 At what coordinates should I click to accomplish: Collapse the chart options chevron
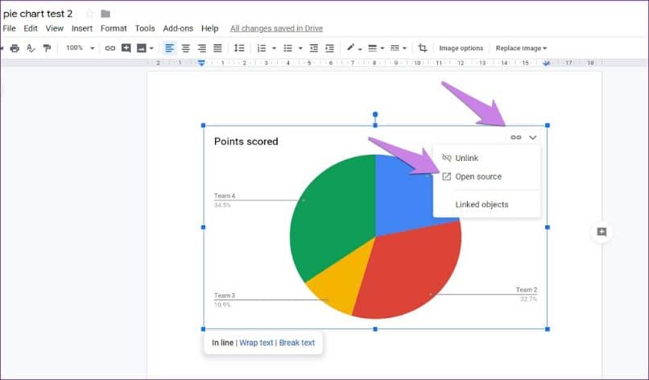[x=533, y=138]
